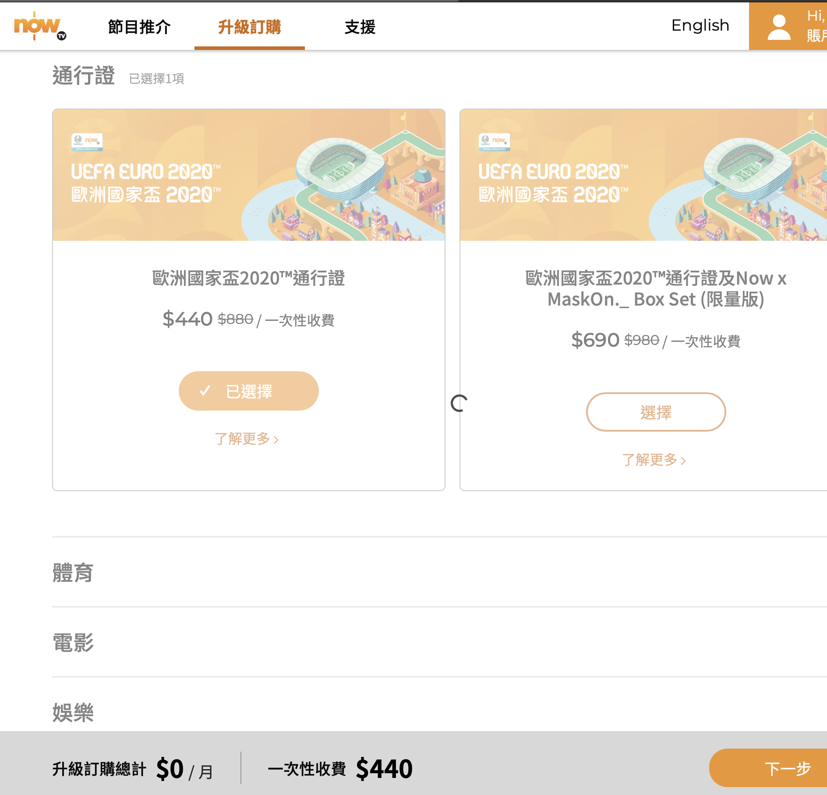Open 了解更多 under the $690 Box Set
This screenshot has width=827, height=795.
654,460
